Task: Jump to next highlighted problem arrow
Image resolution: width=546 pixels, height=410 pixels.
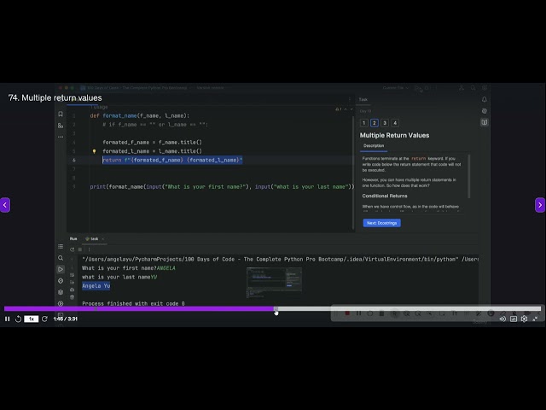Action: 351,109
